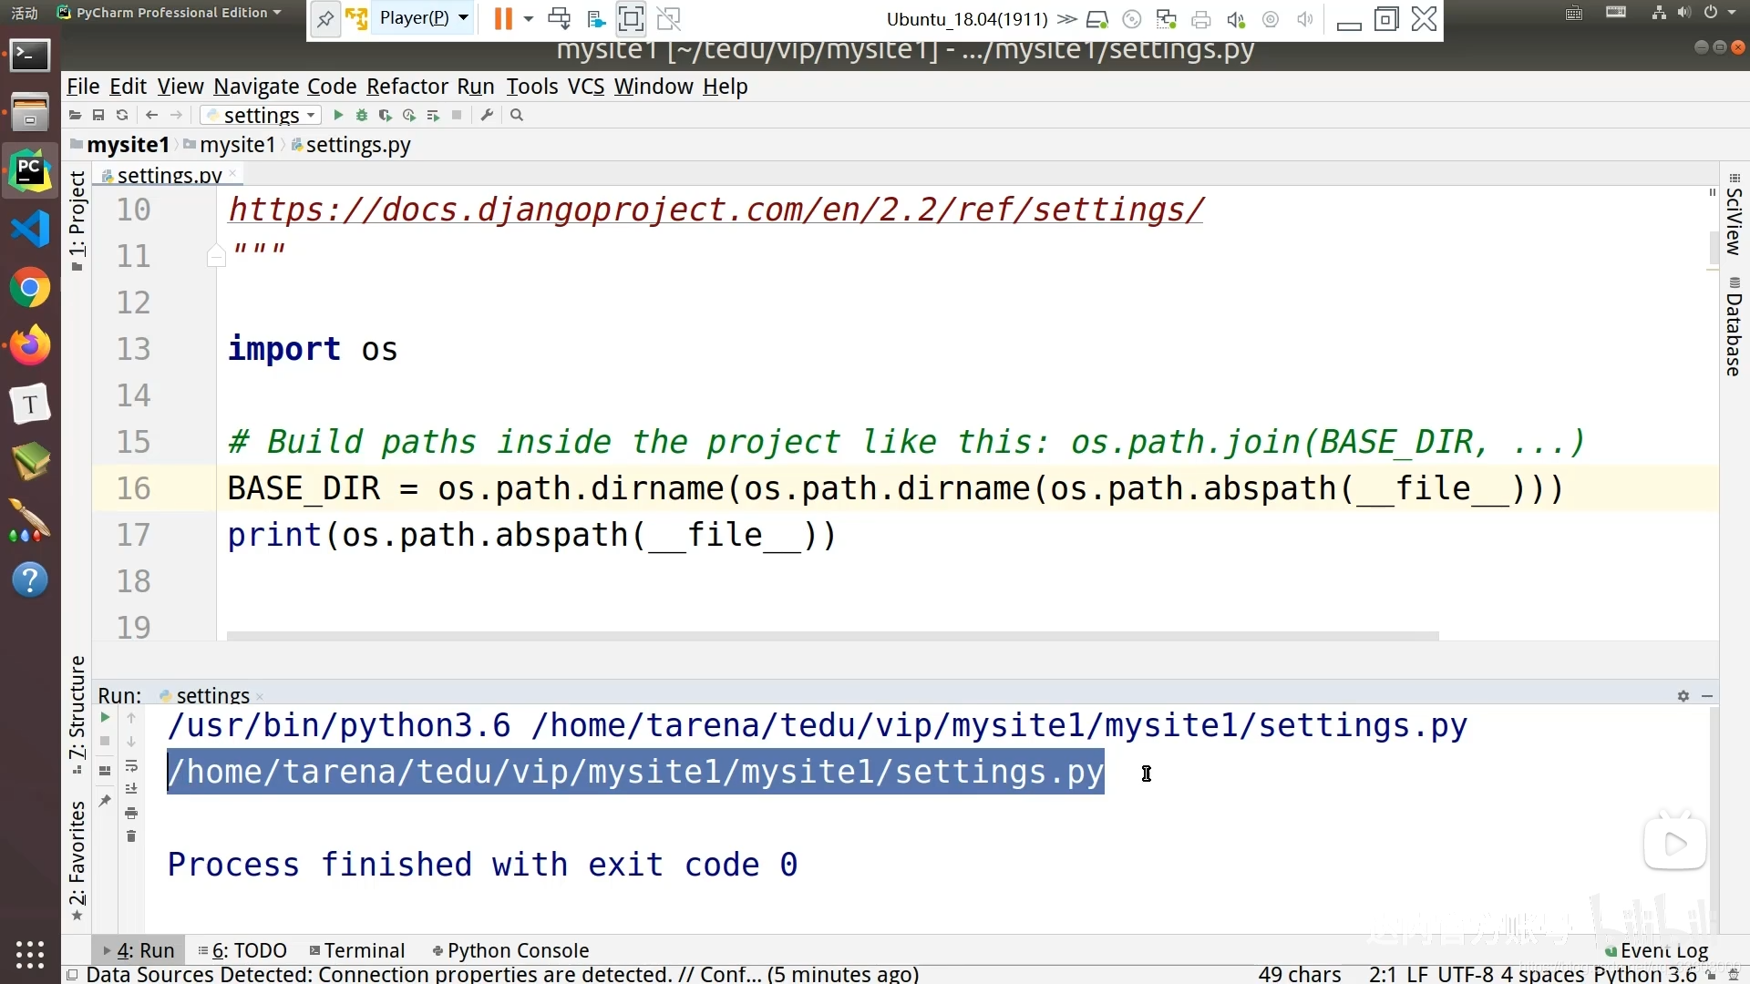Toggle scroll to end in console
The height and width of the screenshot is (984, 1750).
click(x=131, y=789)
